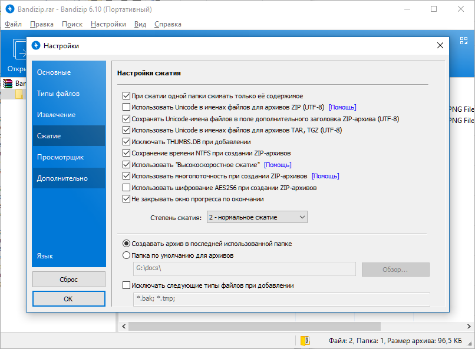This screenshot has width=475, height=349.
Task: Open the Справка menu
Action: [x=168, y=24]
